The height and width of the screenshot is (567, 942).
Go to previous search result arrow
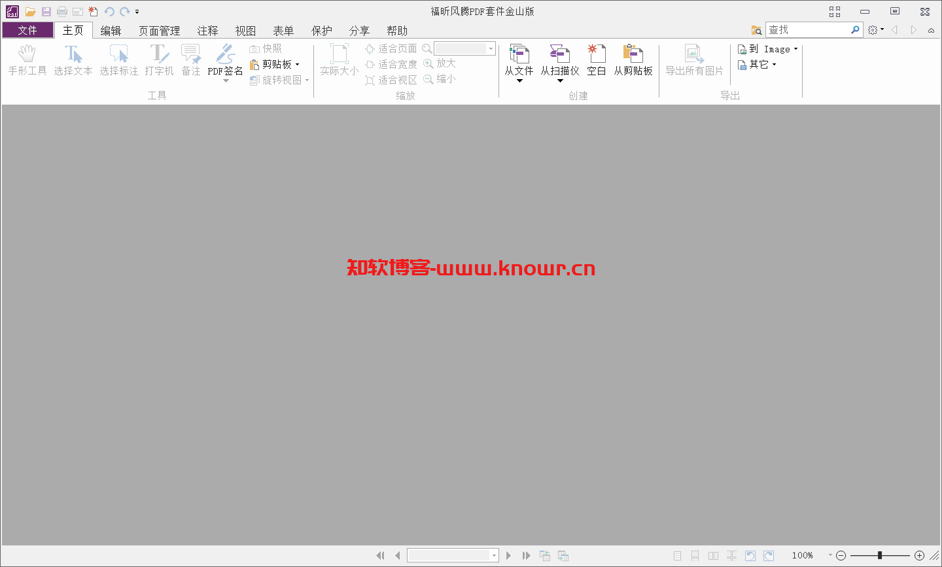click(x=894, y=30)
